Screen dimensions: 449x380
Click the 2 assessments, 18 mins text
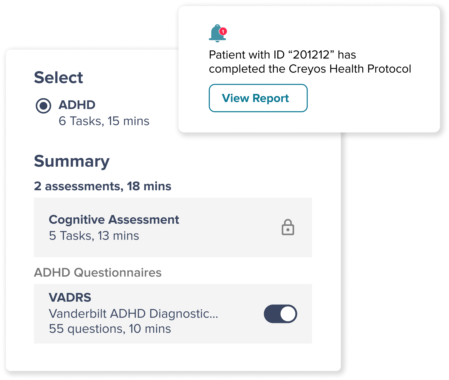click(103, 186)
